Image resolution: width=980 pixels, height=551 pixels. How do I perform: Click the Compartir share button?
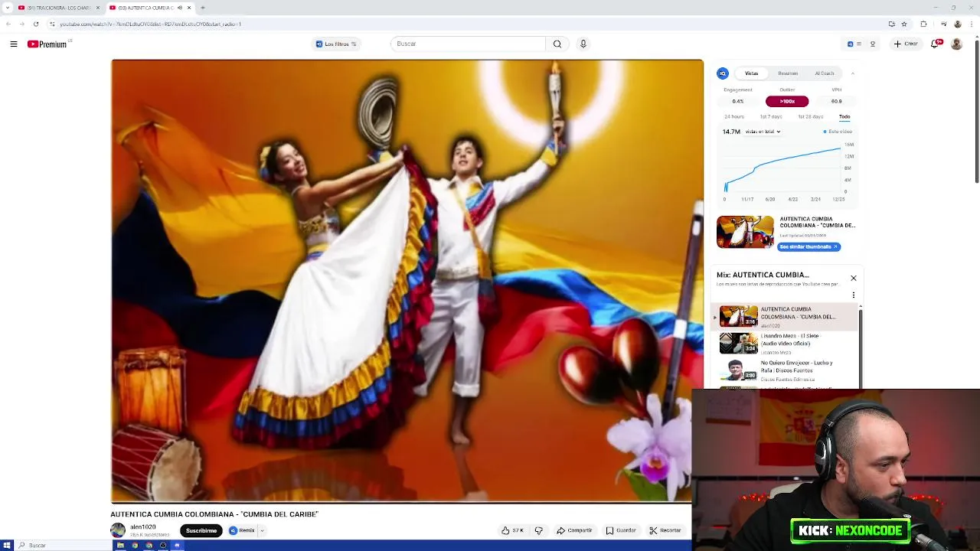(x=574, y=530)
